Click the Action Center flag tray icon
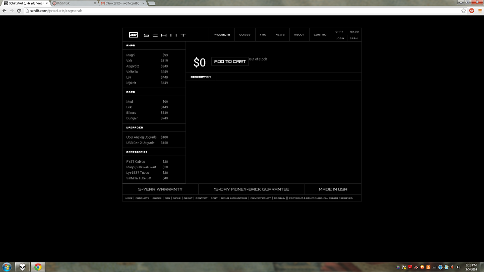Image resolution: width=484 pixels, height=272 pixels. [x=404, y=267]
